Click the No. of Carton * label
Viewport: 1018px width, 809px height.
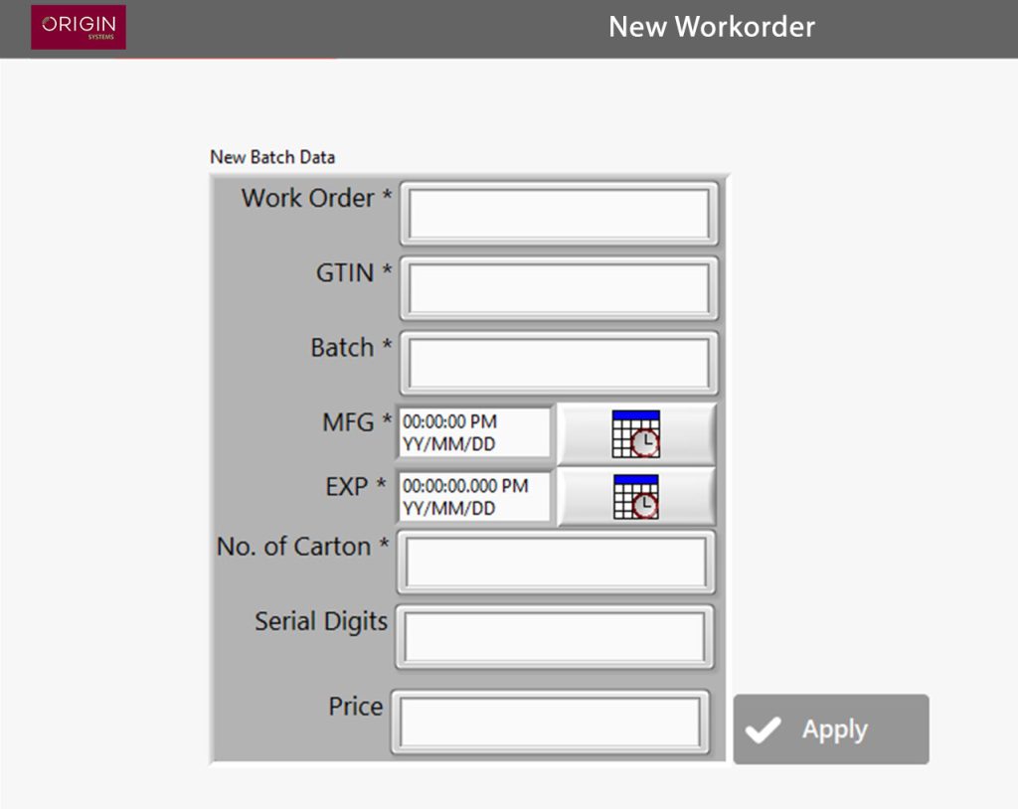(x=302, y=547)
